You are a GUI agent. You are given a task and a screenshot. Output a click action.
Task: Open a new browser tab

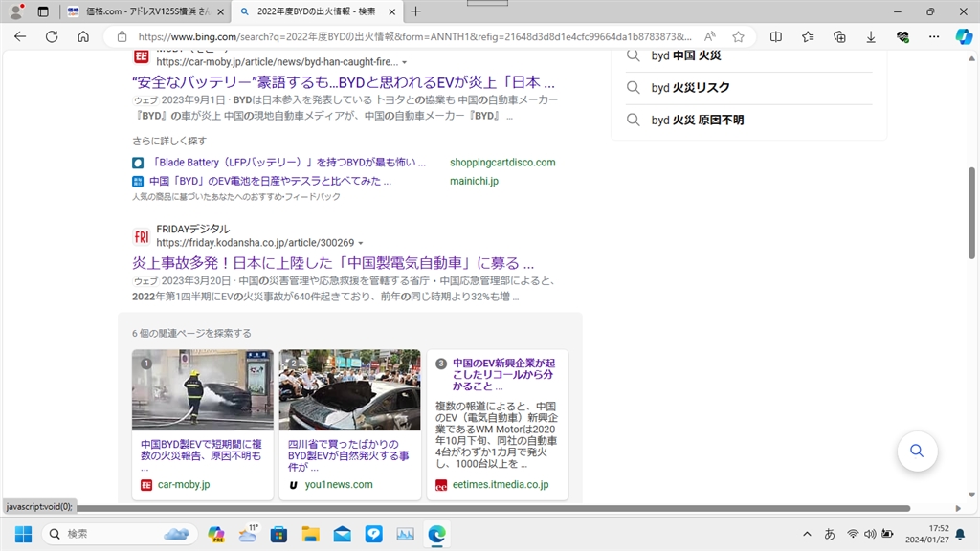[x=415, y=11]
